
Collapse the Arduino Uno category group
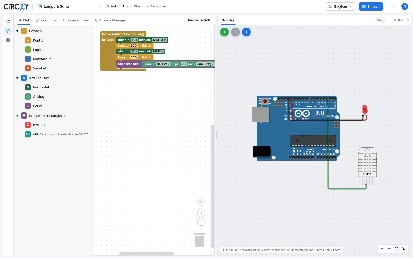point(17,78)
